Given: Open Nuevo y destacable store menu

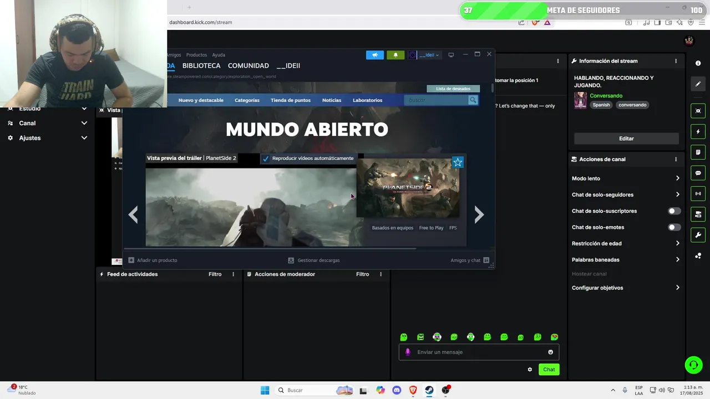Looking at the screenshot, I should click(201, 100).
